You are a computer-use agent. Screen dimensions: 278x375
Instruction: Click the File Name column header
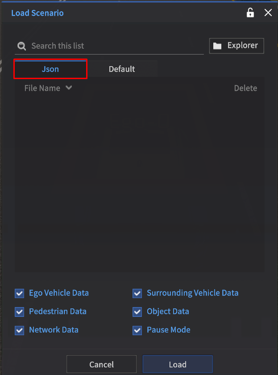42,88
